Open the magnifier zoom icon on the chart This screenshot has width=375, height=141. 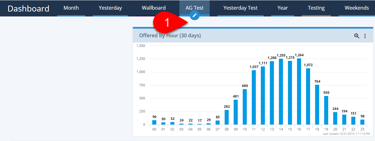coord(357,36)
